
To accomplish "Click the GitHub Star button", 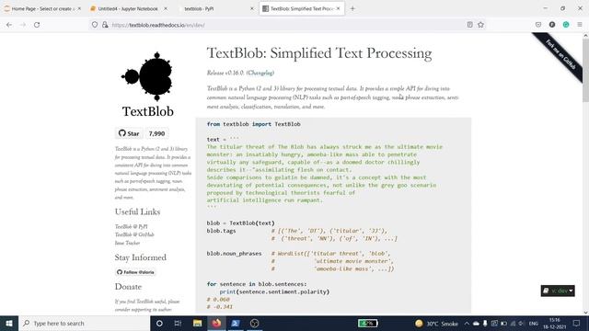I will tap(129, 133).
